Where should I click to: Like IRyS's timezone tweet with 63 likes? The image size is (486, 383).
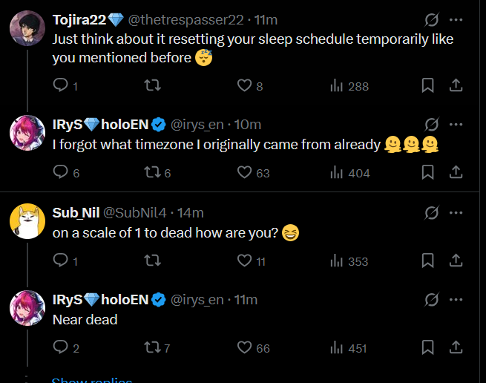click(x=245, y=173)
